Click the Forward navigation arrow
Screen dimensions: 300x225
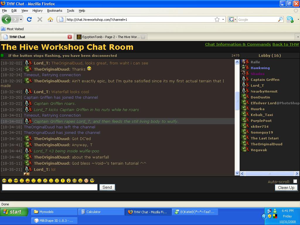(15, 19)
